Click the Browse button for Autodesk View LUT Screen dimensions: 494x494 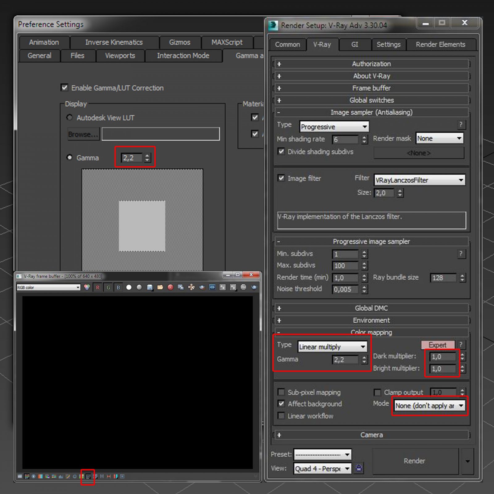point(83,134)
